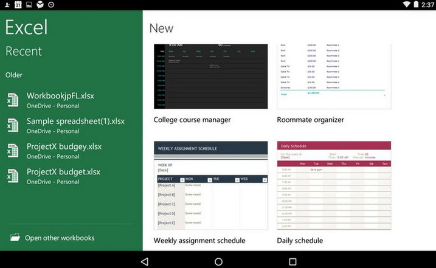This screenshot has width=436, height=268.
Task: Tap the Excel file icon beside ProjectX budgey.xlsx
Action: 13,151
